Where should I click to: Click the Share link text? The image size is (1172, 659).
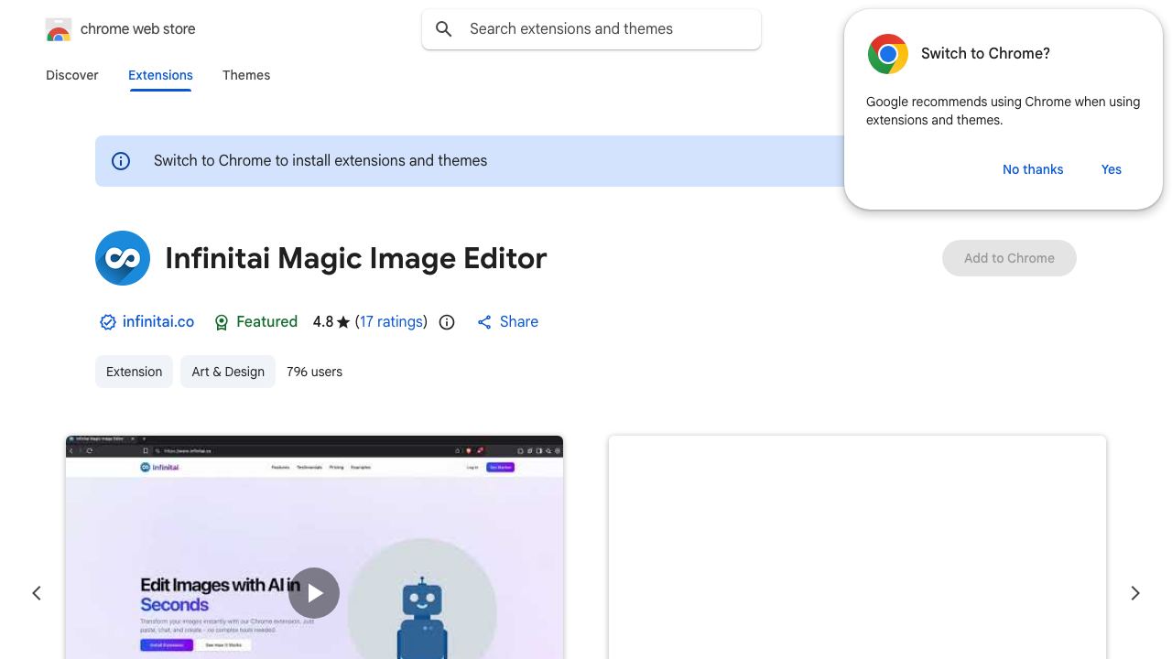pos(519,322)
